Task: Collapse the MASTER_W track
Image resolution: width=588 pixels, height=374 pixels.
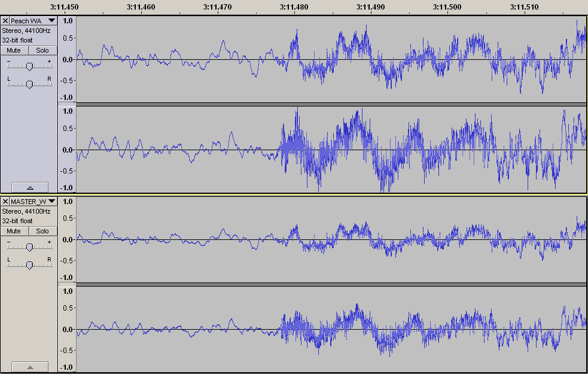Action: pos(30,367)
